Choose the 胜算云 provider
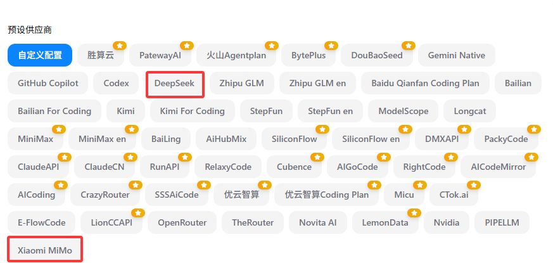 coord(101,55)
